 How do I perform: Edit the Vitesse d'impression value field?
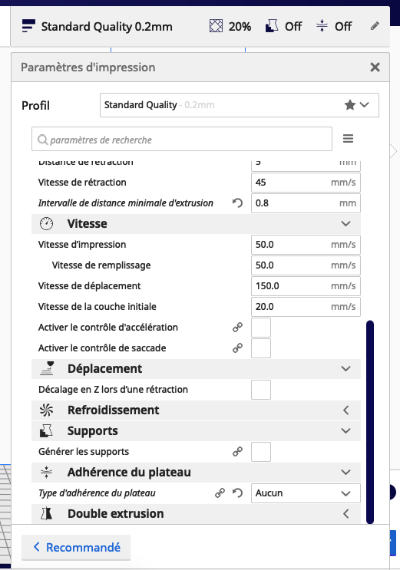pos(306,244)
